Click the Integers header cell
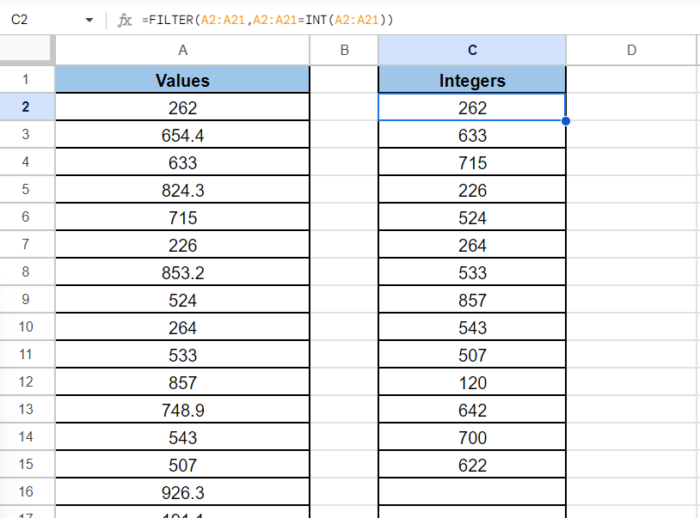The width and height of the screenshot is (700, 518). [472, 81]
